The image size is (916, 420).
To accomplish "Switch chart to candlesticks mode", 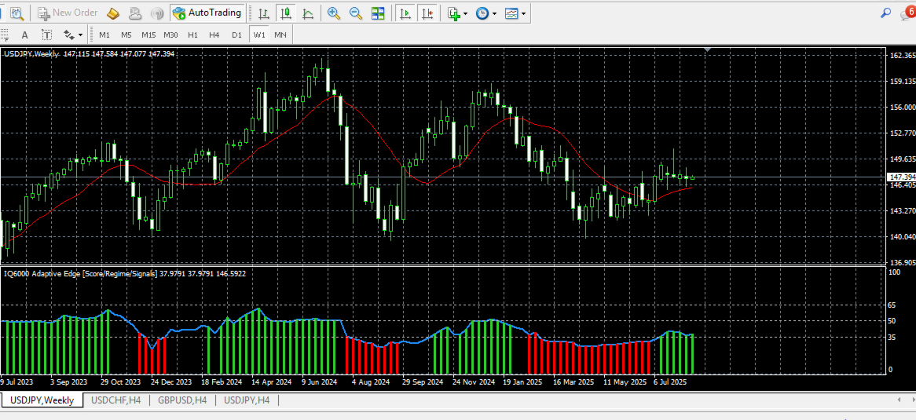I will tap(286, 13).
